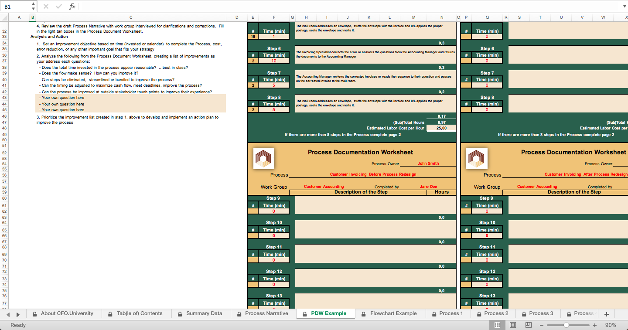Click left worksheet CFO.University logo
The height and width of the screenshot is (330, 628).
click(263, 159)
